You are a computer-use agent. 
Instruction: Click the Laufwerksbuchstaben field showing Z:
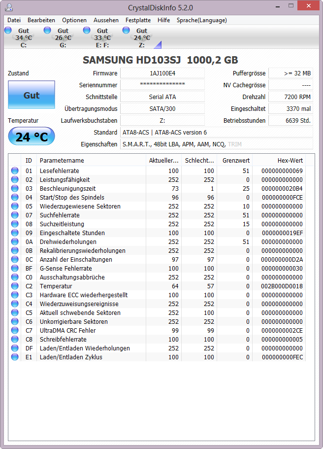pos(162,121)
